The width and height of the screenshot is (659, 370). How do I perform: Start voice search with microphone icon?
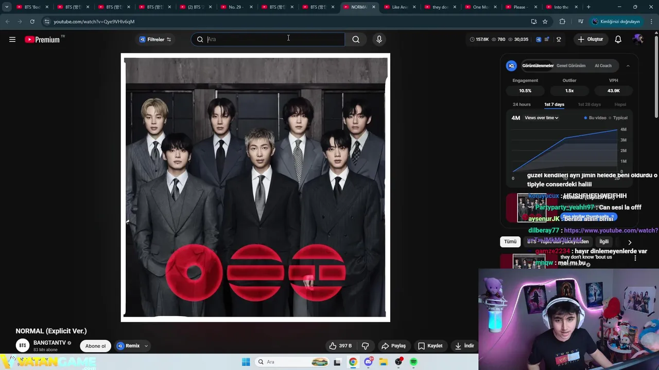tap(379, 40)
